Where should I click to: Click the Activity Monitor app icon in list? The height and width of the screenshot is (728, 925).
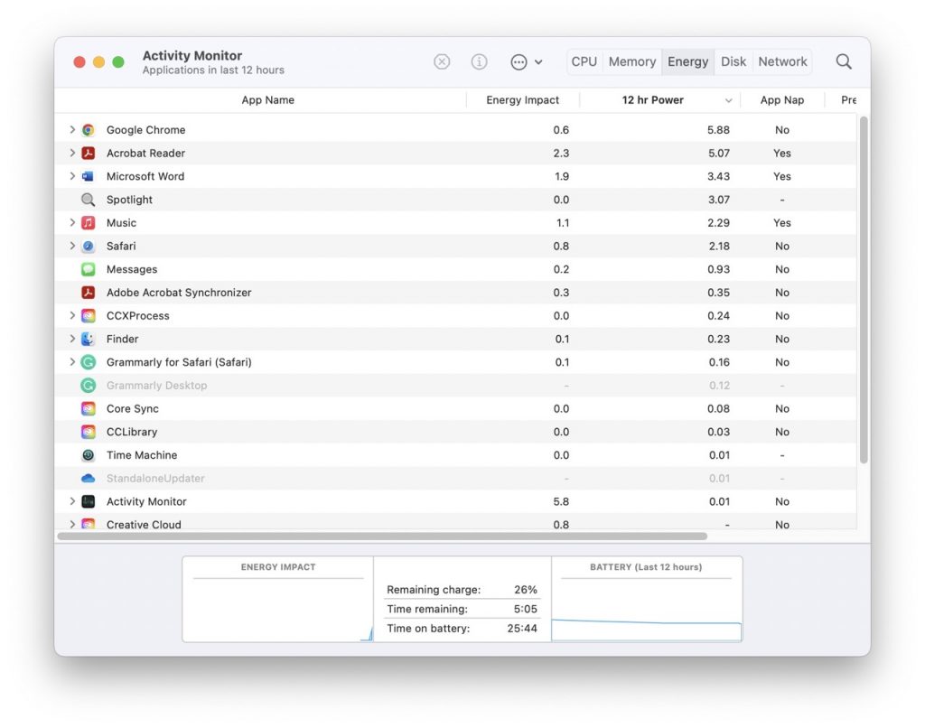89,501
